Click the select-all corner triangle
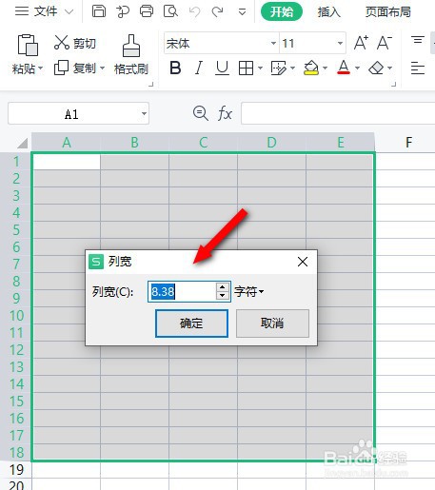The width and height of the screenshot is (435, 490). pyautogui.click(x=22, y=143)
